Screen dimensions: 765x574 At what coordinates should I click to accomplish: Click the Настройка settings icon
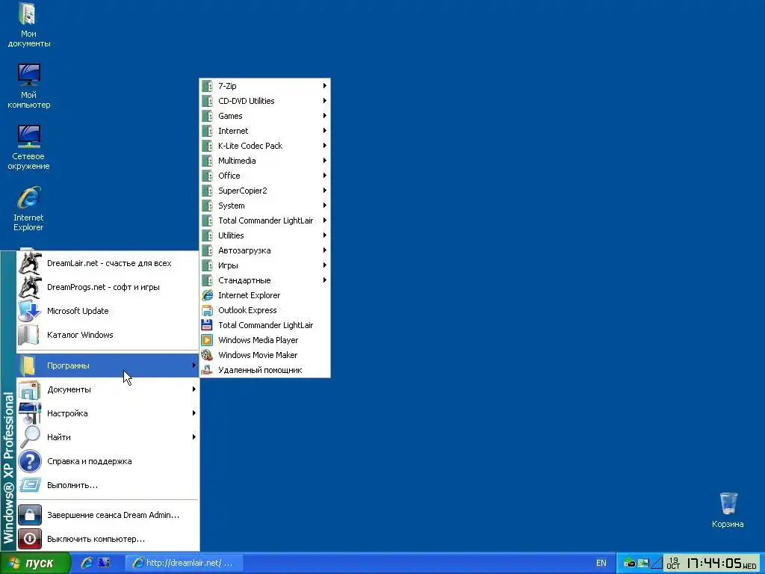[x=29, y=413]
